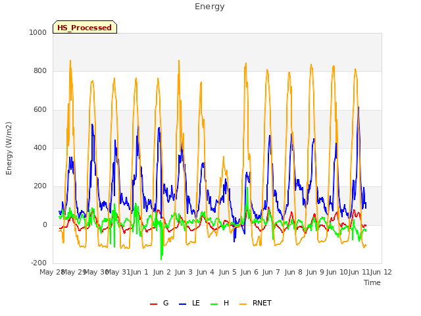
Task: Click the 1000 y-axis tick label
Action: (38, 32)
